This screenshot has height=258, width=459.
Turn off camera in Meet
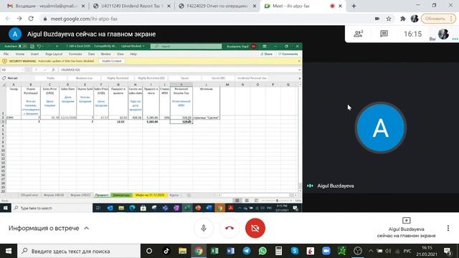click(x=255, y=228)
